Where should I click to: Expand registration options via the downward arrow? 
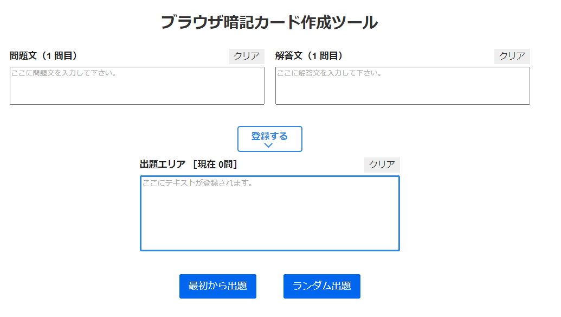pos(269,145)
